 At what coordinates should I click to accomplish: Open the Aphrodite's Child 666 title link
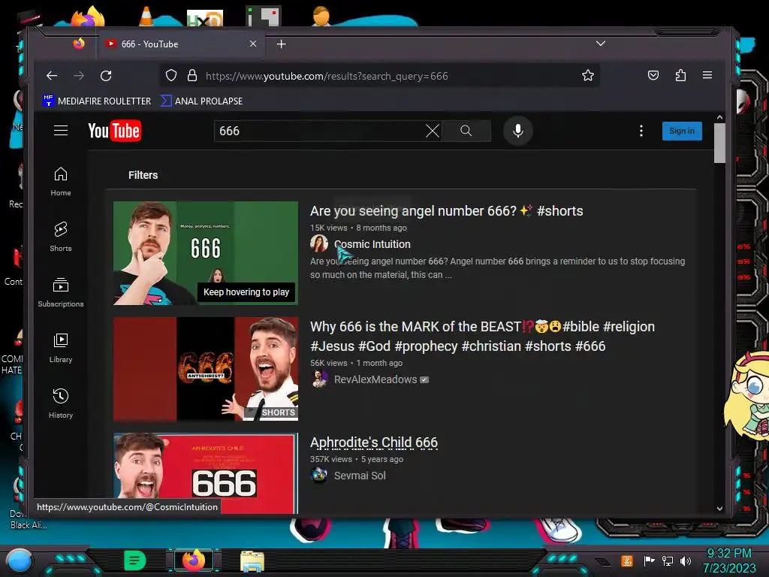374,443
